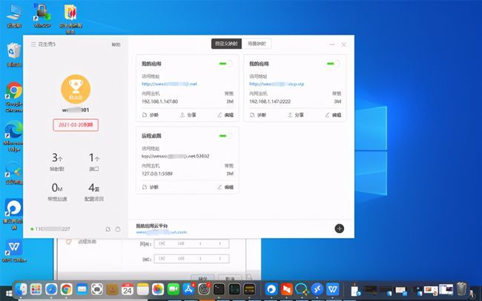
Task: Select the 192.168.1.147:80 internal host text
Action: (x=160, y=101)
